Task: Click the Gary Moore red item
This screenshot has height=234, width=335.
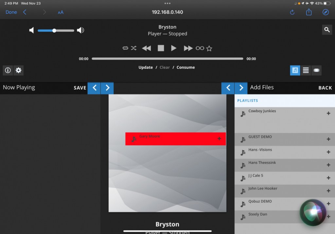Action: tap(175, 139)
